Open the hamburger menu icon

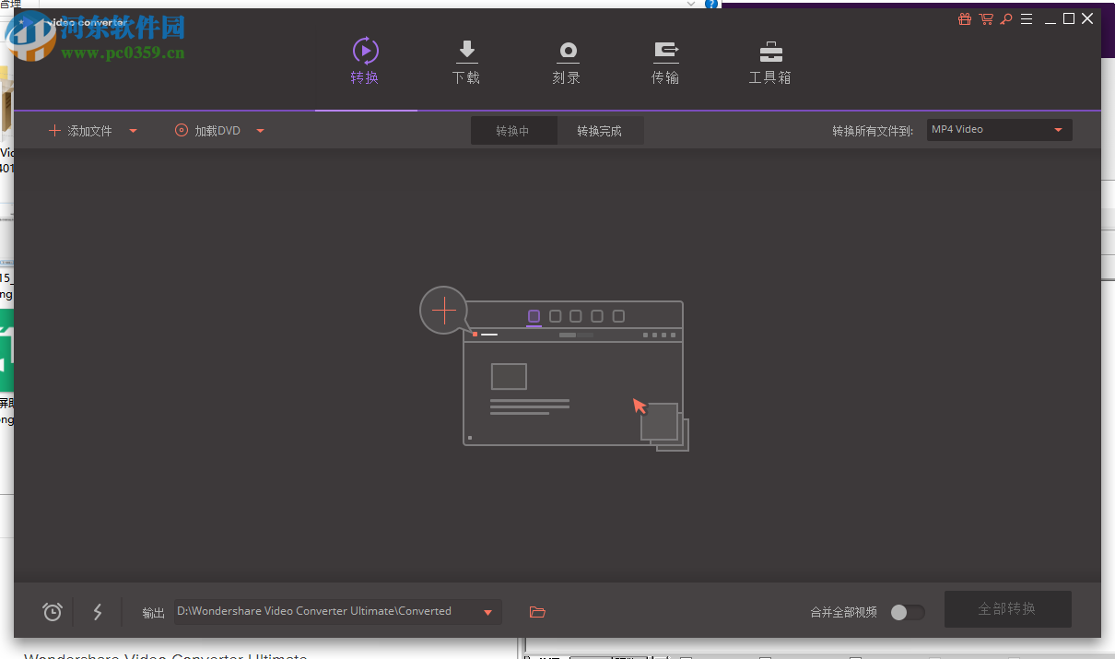pos(1026,19)
